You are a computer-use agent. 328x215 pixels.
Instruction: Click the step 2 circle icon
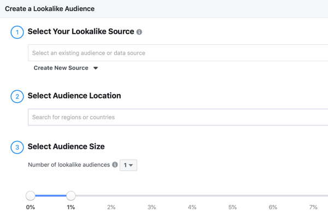pyautogui.click(x=17, y=96)
